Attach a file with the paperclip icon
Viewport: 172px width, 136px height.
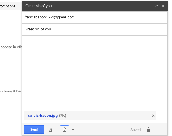(64, 129)
